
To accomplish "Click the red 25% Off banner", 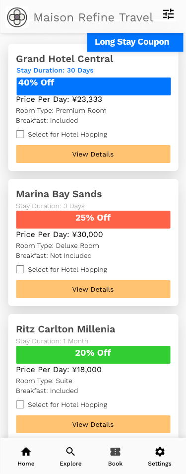I will click(x=93, y=220).
